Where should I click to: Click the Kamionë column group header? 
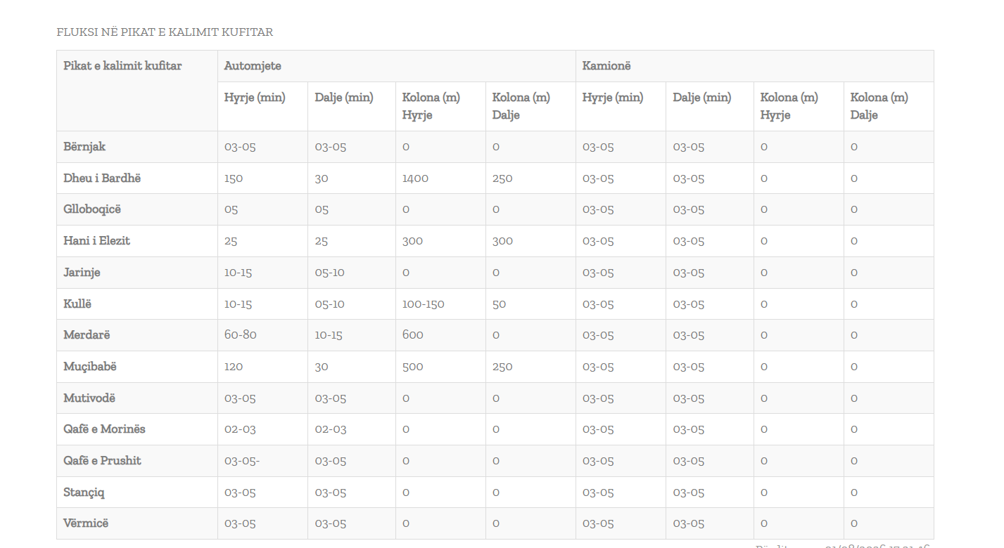point(606,66)
